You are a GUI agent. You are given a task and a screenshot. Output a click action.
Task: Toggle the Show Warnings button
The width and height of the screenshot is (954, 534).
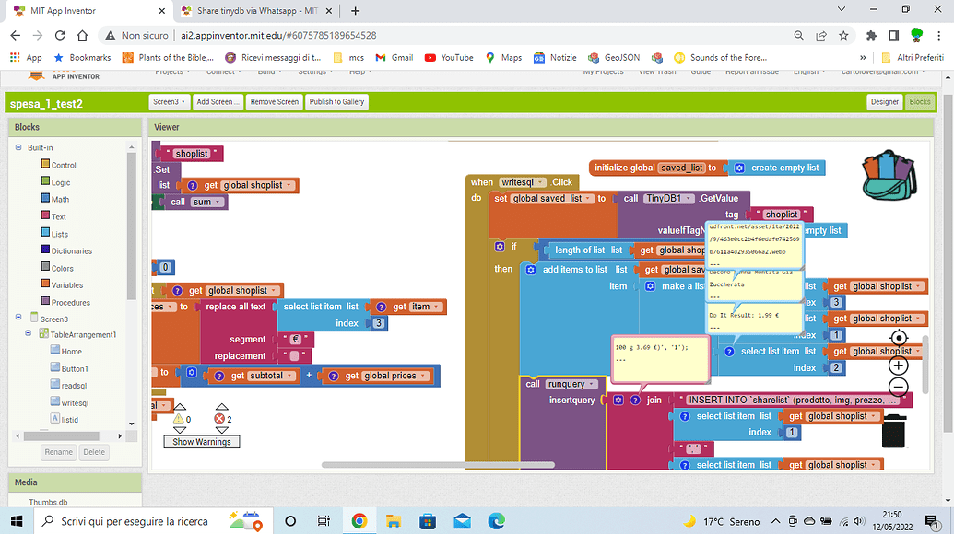(x=201, y=442)
